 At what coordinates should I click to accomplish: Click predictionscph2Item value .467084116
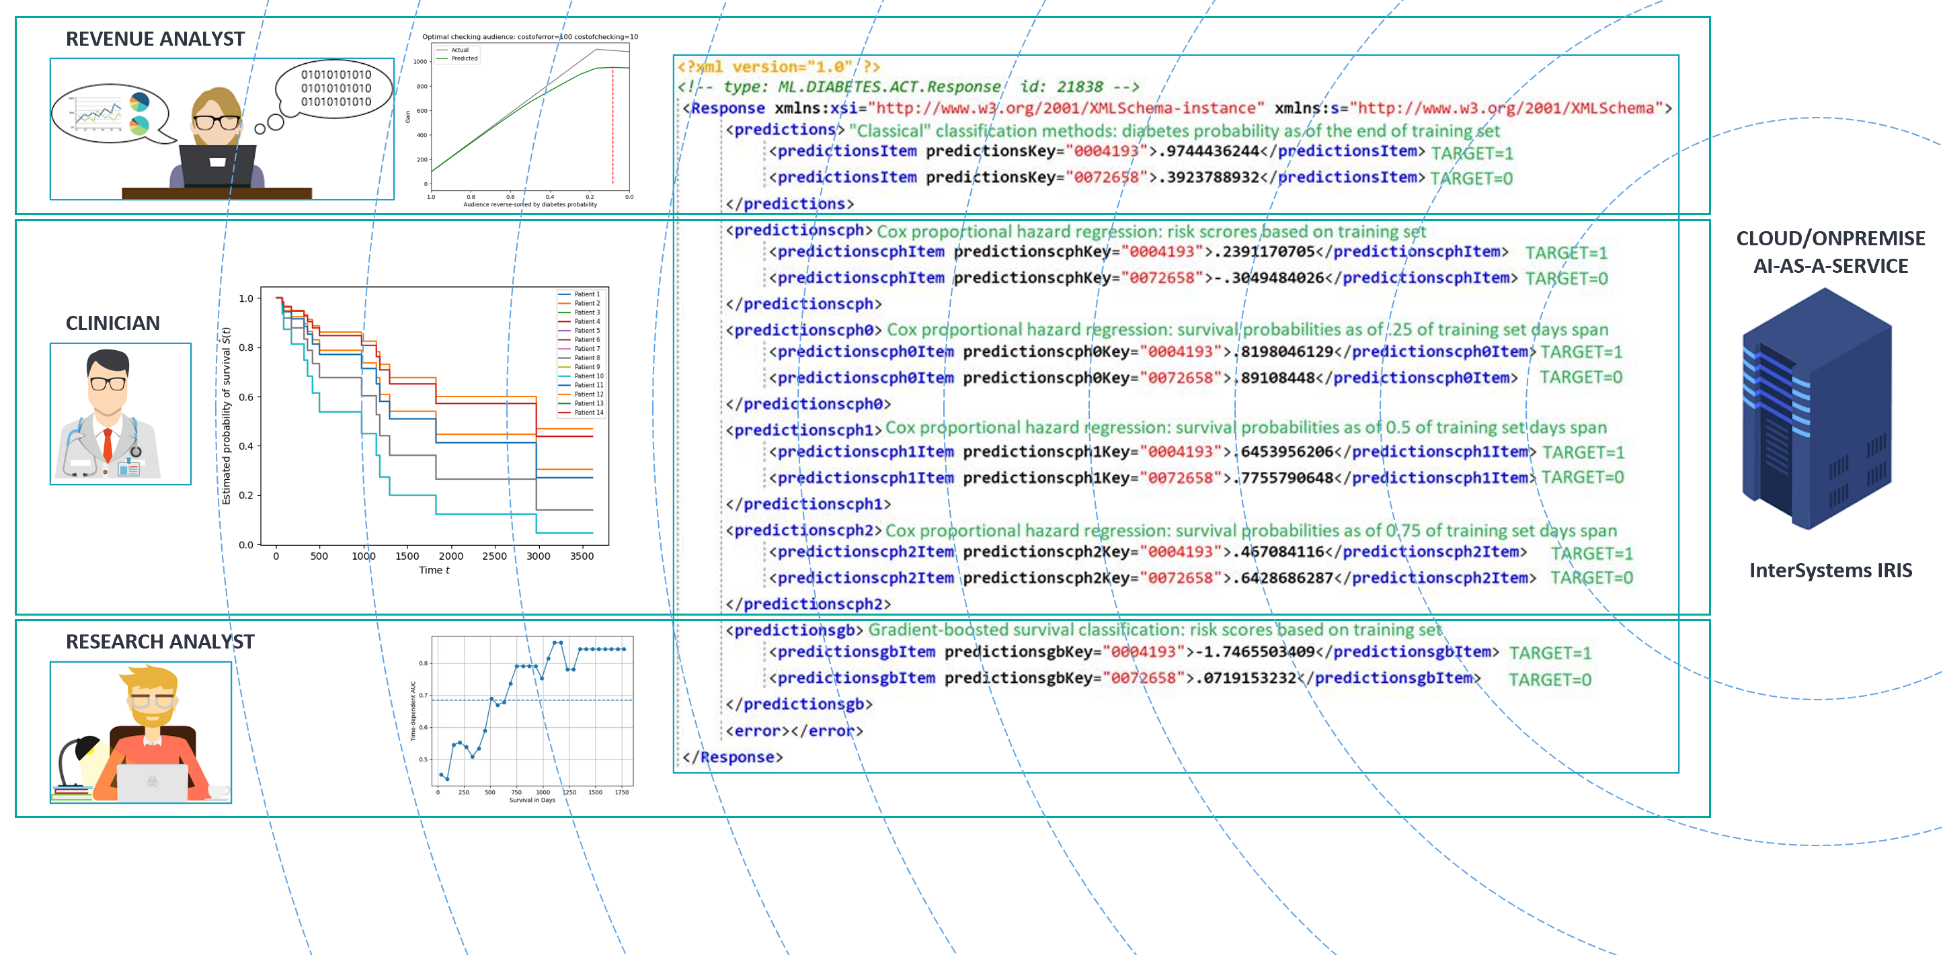[x=1277, y=552]
